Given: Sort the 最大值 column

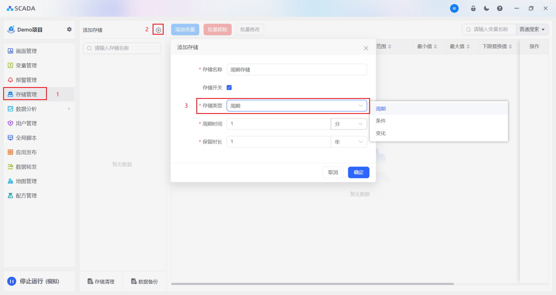Looking at the screenshot, I should click(468, 47).
